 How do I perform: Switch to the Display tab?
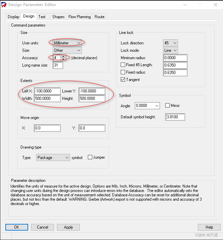[13, 17]
